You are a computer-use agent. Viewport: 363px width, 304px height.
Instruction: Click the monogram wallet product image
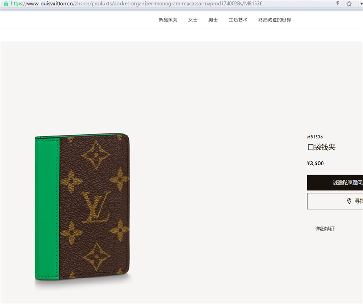82,207
